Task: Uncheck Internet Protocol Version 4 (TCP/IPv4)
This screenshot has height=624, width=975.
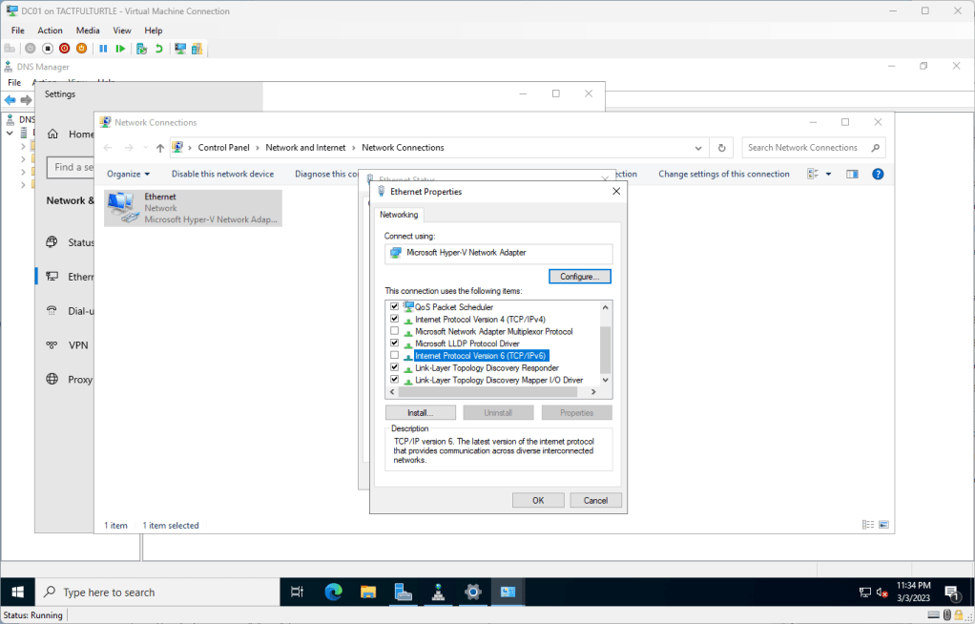Action: coord(394,319)
